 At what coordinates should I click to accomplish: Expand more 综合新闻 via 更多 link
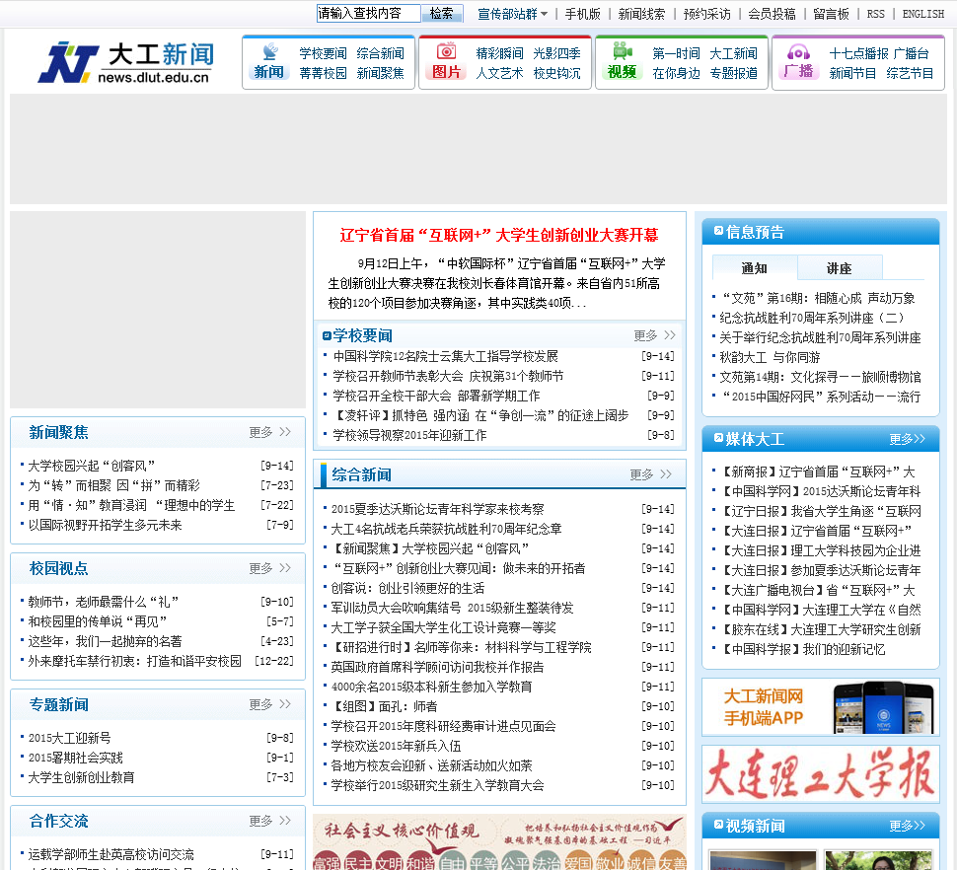tap(650, 474)
